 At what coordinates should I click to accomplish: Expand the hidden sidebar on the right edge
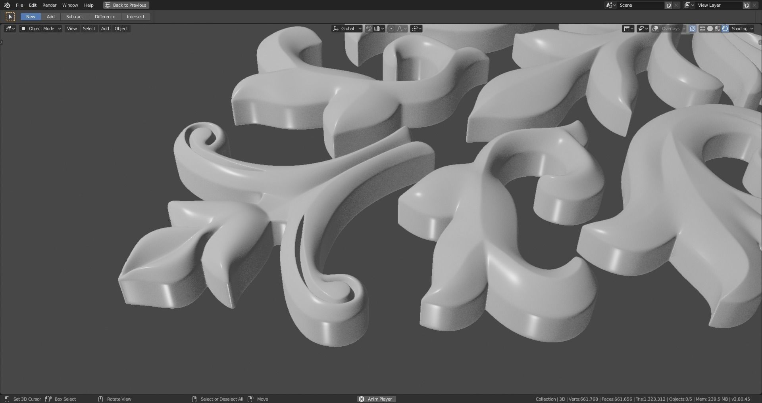tap(760, 42)
